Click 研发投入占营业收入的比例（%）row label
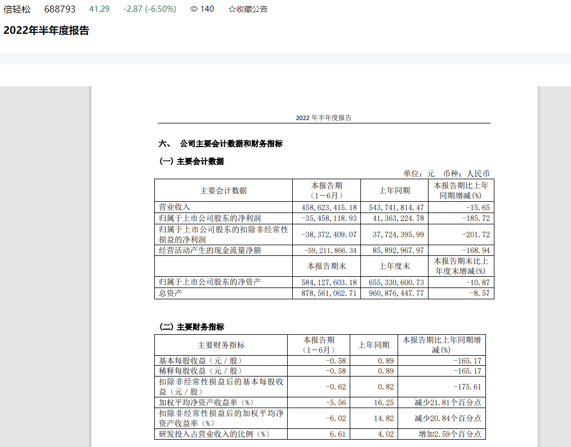Image resolution: width=571 pixels, height=447 pixels. click(214, 434)
